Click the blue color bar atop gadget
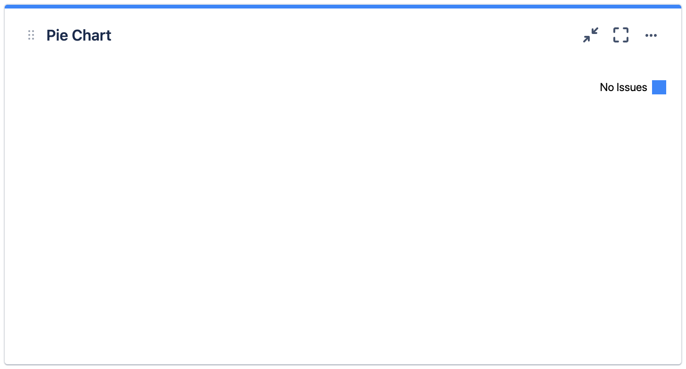The image size is (686, 369). 343,7
